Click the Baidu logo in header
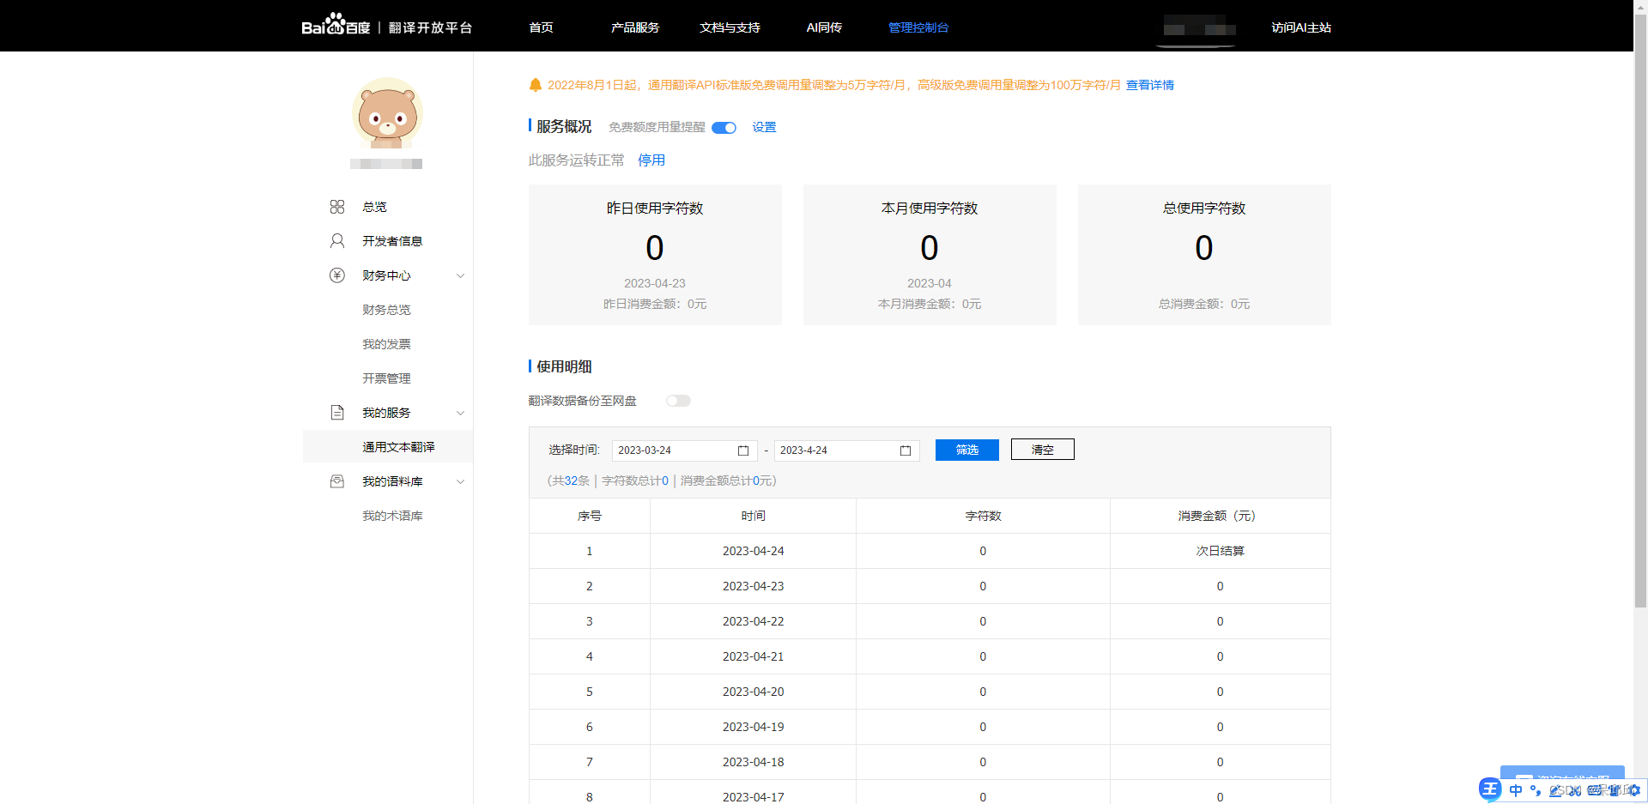1648x804 pixels. click(336, 25)
